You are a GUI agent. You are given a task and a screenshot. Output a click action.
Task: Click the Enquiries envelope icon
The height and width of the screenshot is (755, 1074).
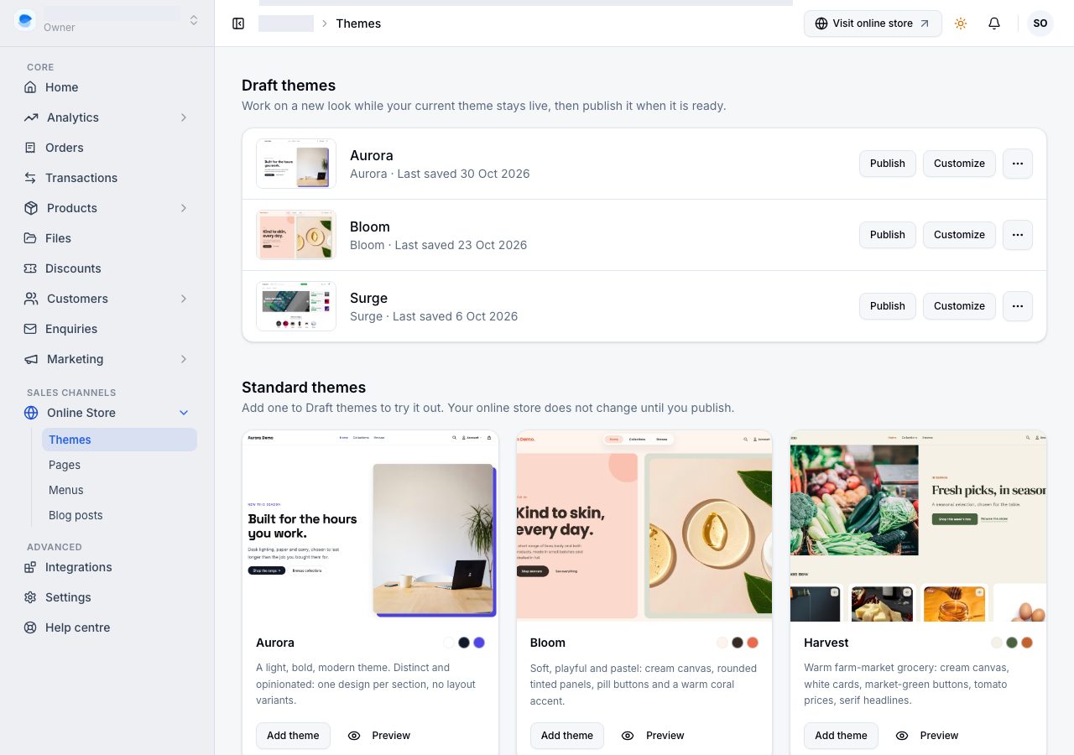[31, 329]
